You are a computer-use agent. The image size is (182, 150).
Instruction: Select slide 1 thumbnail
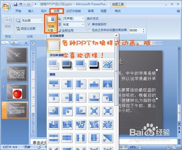click(17, 55)
